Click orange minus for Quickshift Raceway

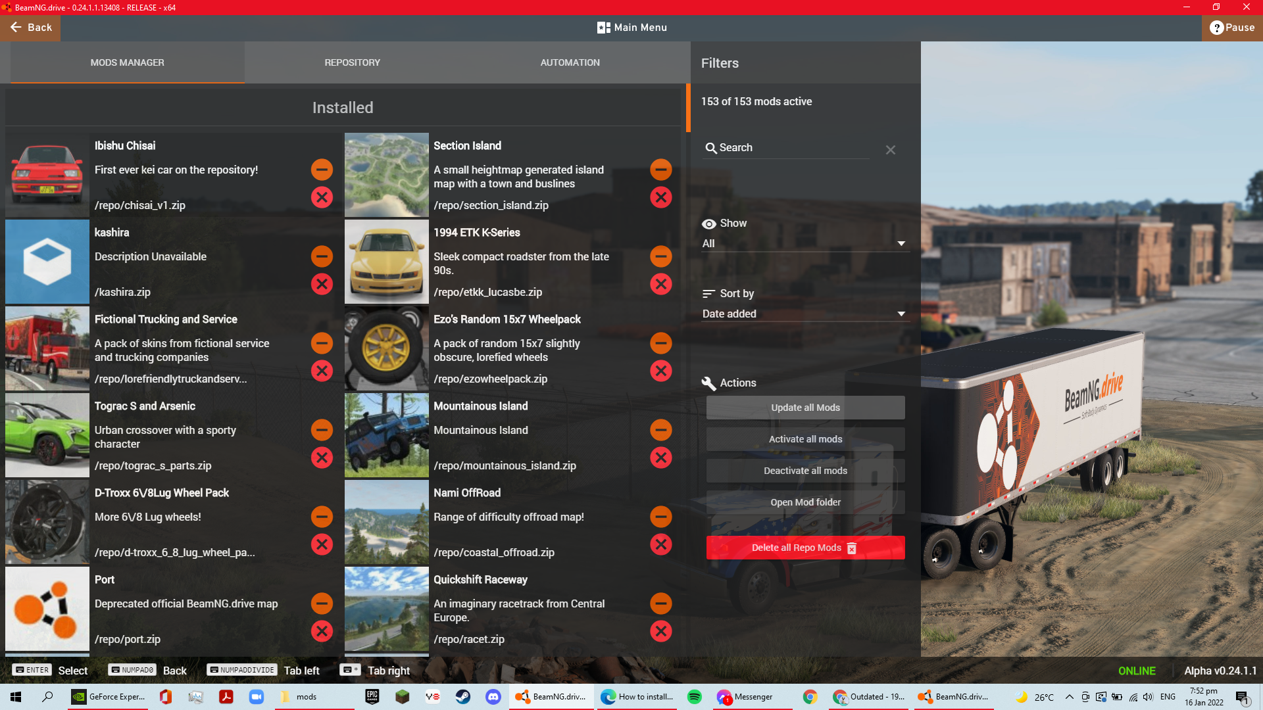coord(661,603)
